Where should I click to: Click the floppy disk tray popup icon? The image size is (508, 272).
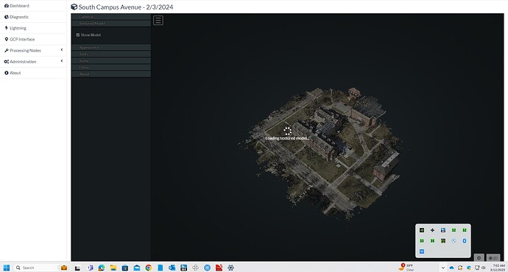click(443, 230)
